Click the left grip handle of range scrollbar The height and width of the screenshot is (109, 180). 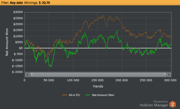pyautogui.click(x=31, y=75)
